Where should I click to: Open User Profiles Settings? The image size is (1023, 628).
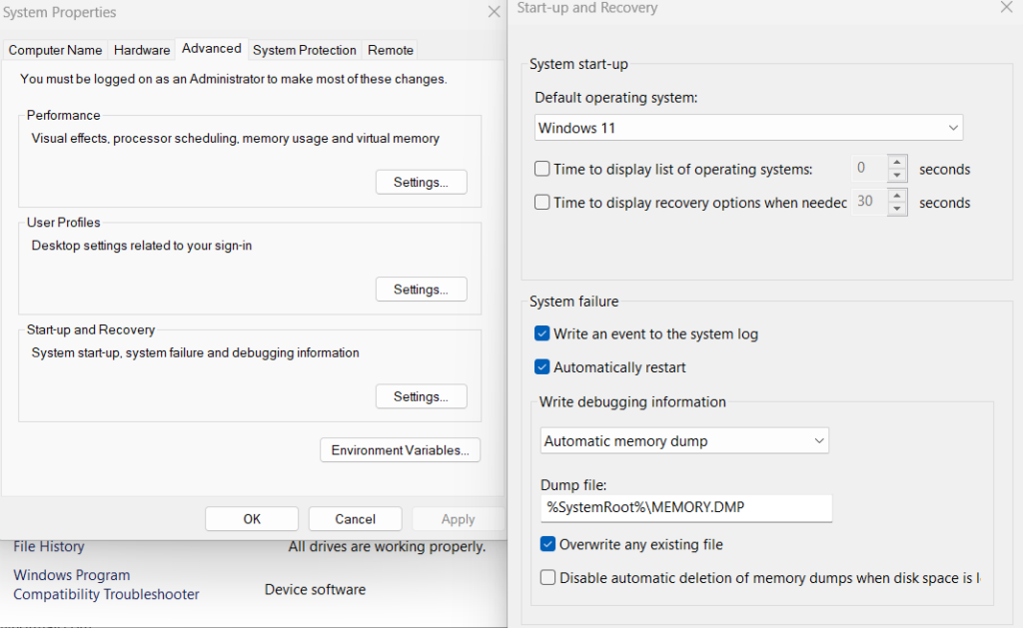[x=421, y=289]
